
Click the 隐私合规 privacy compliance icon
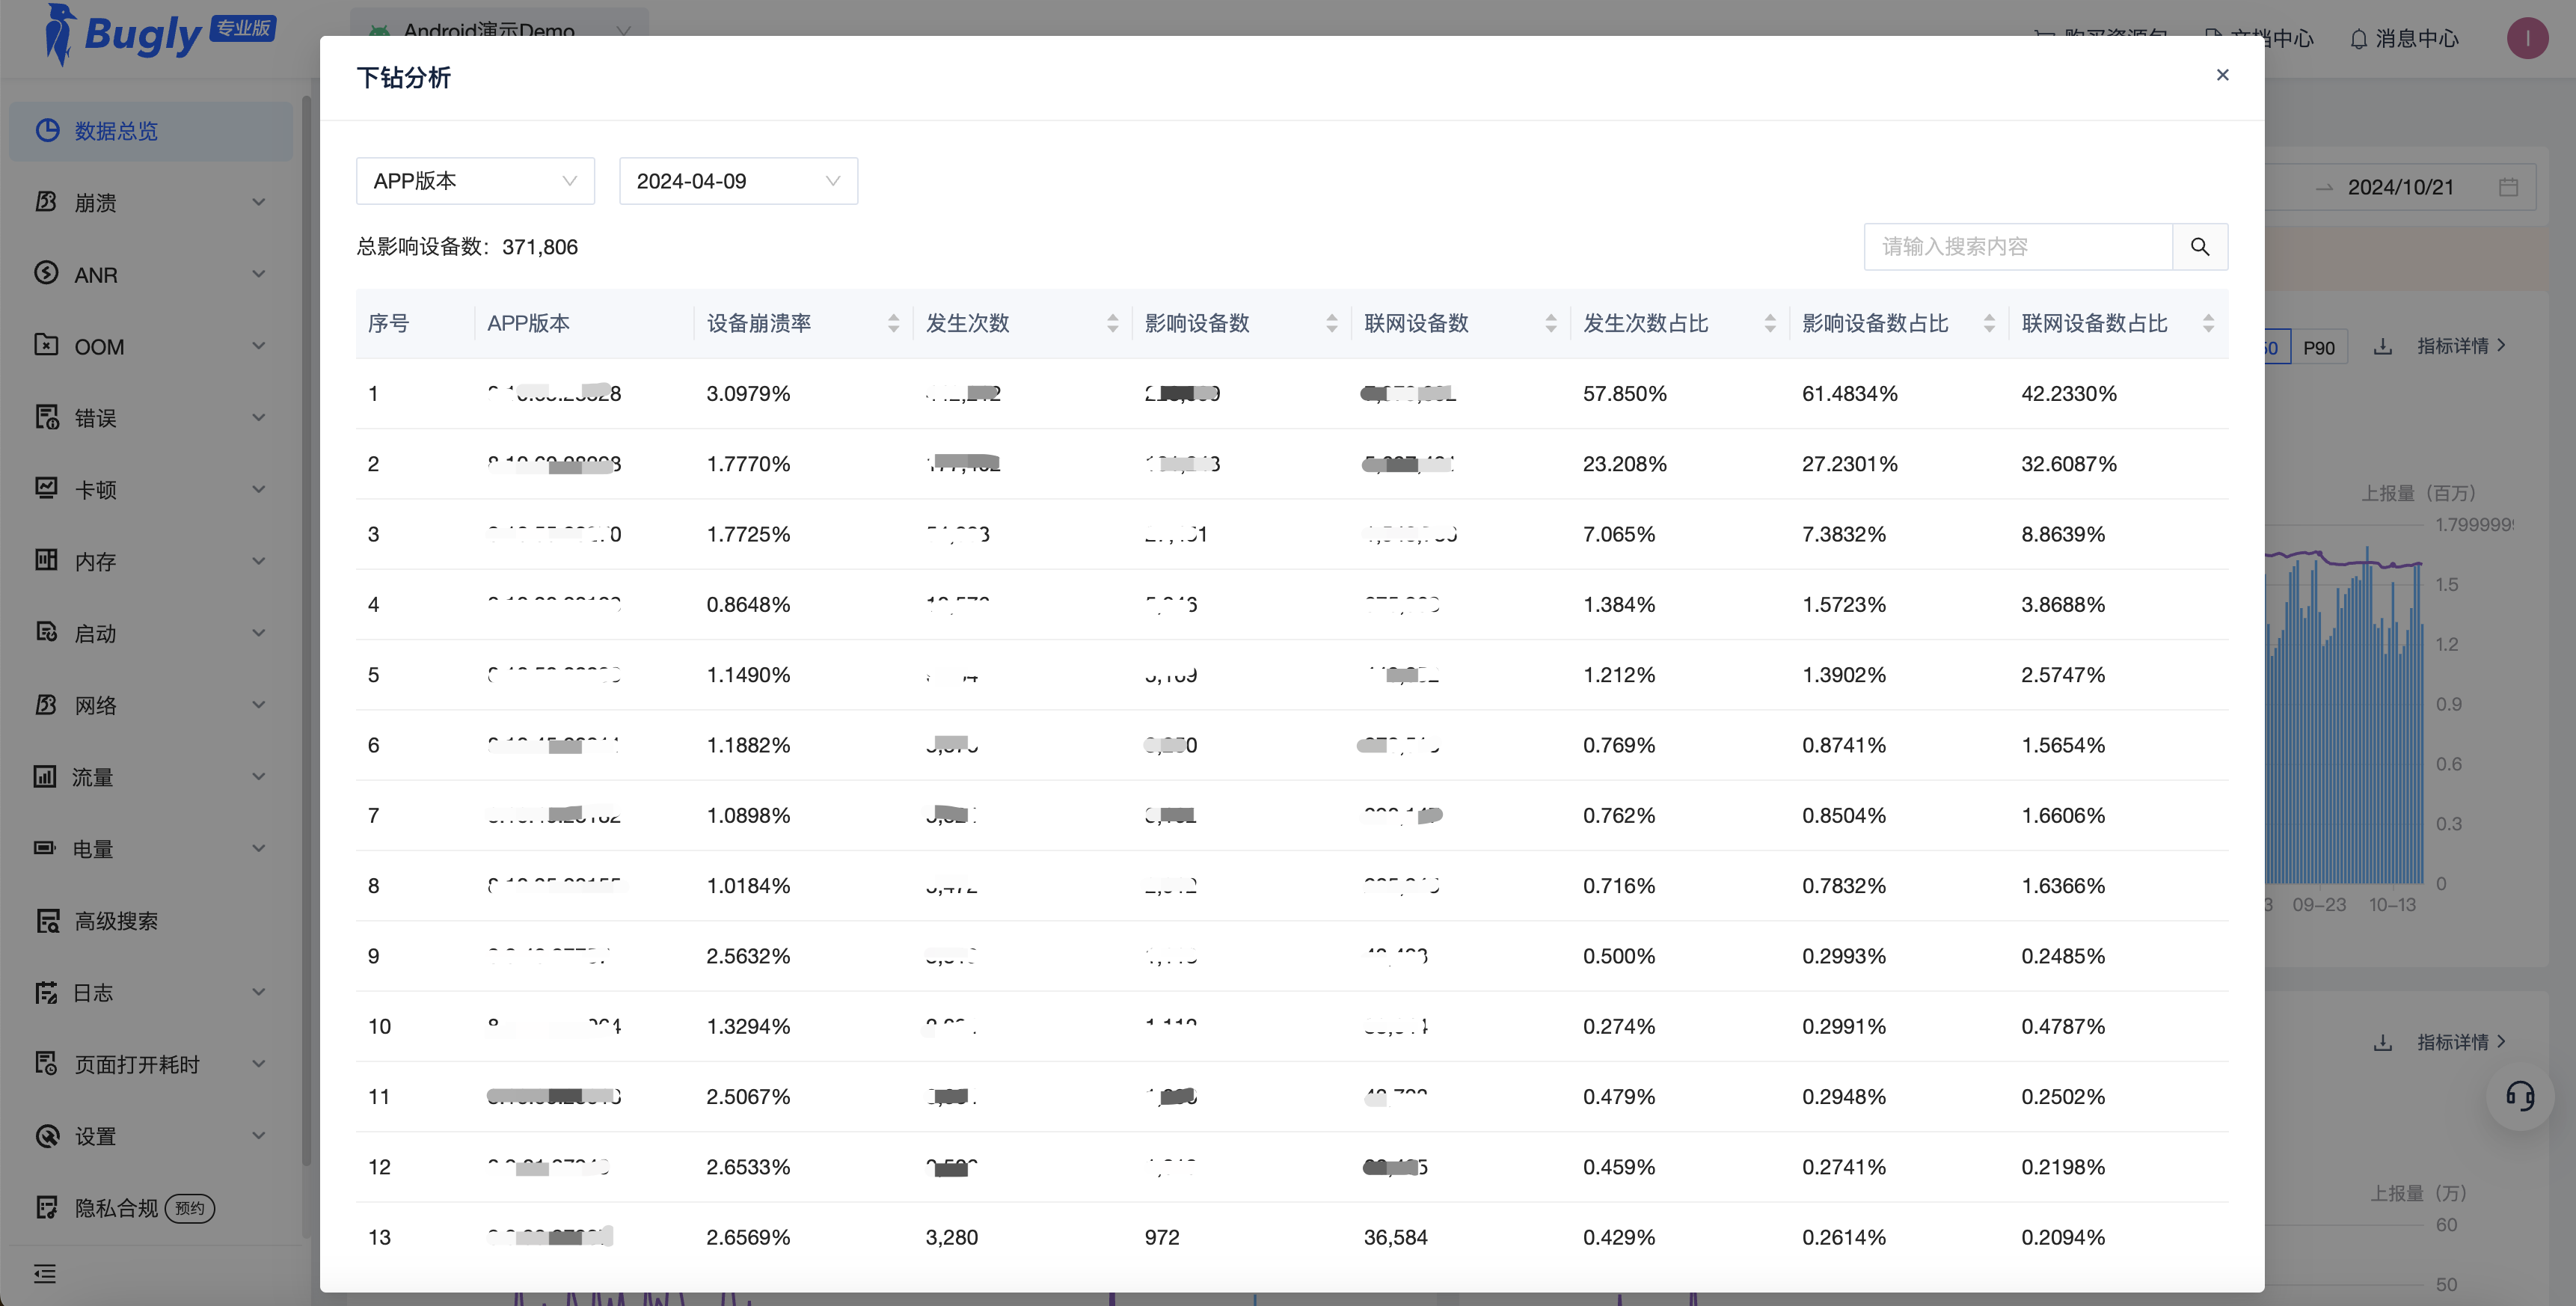pyautogui.click(x=46, y=1207)
